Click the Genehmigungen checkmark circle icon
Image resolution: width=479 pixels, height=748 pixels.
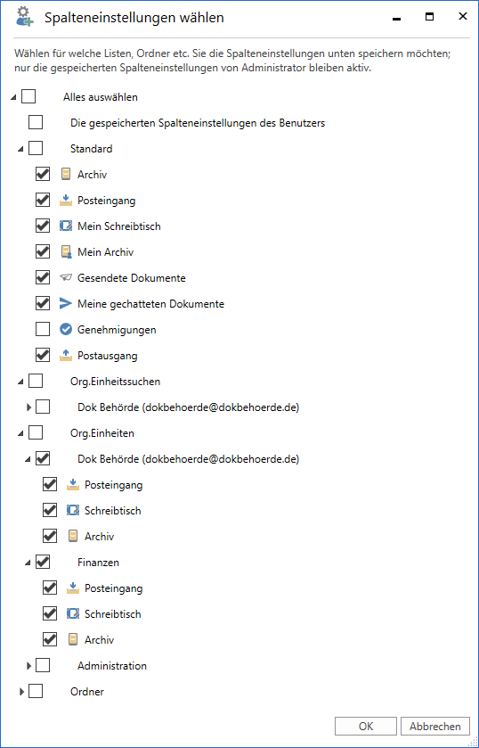(x=66, y=329)
